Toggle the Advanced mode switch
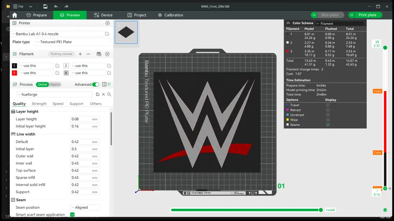The width and height of the screenshot is (394, 221). click(96, 85)
